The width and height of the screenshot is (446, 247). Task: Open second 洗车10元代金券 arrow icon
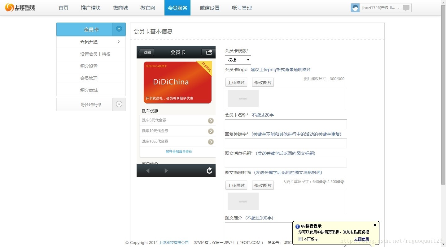[x=211, y=142]
